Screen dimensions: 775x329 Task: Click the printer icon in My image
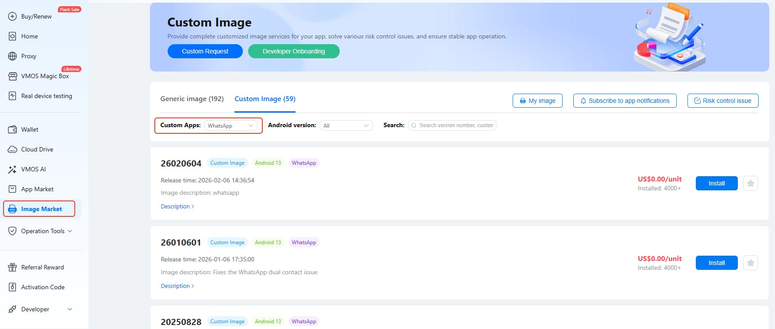523,101
